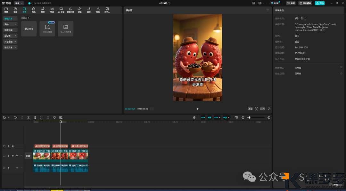The image size is (346, 191).
Task: Toggle lock on the main video track
Action: (8, 156)
